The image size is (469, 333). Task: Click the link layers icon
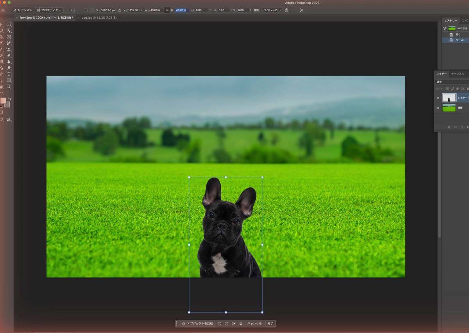click(x=455, y=127)
